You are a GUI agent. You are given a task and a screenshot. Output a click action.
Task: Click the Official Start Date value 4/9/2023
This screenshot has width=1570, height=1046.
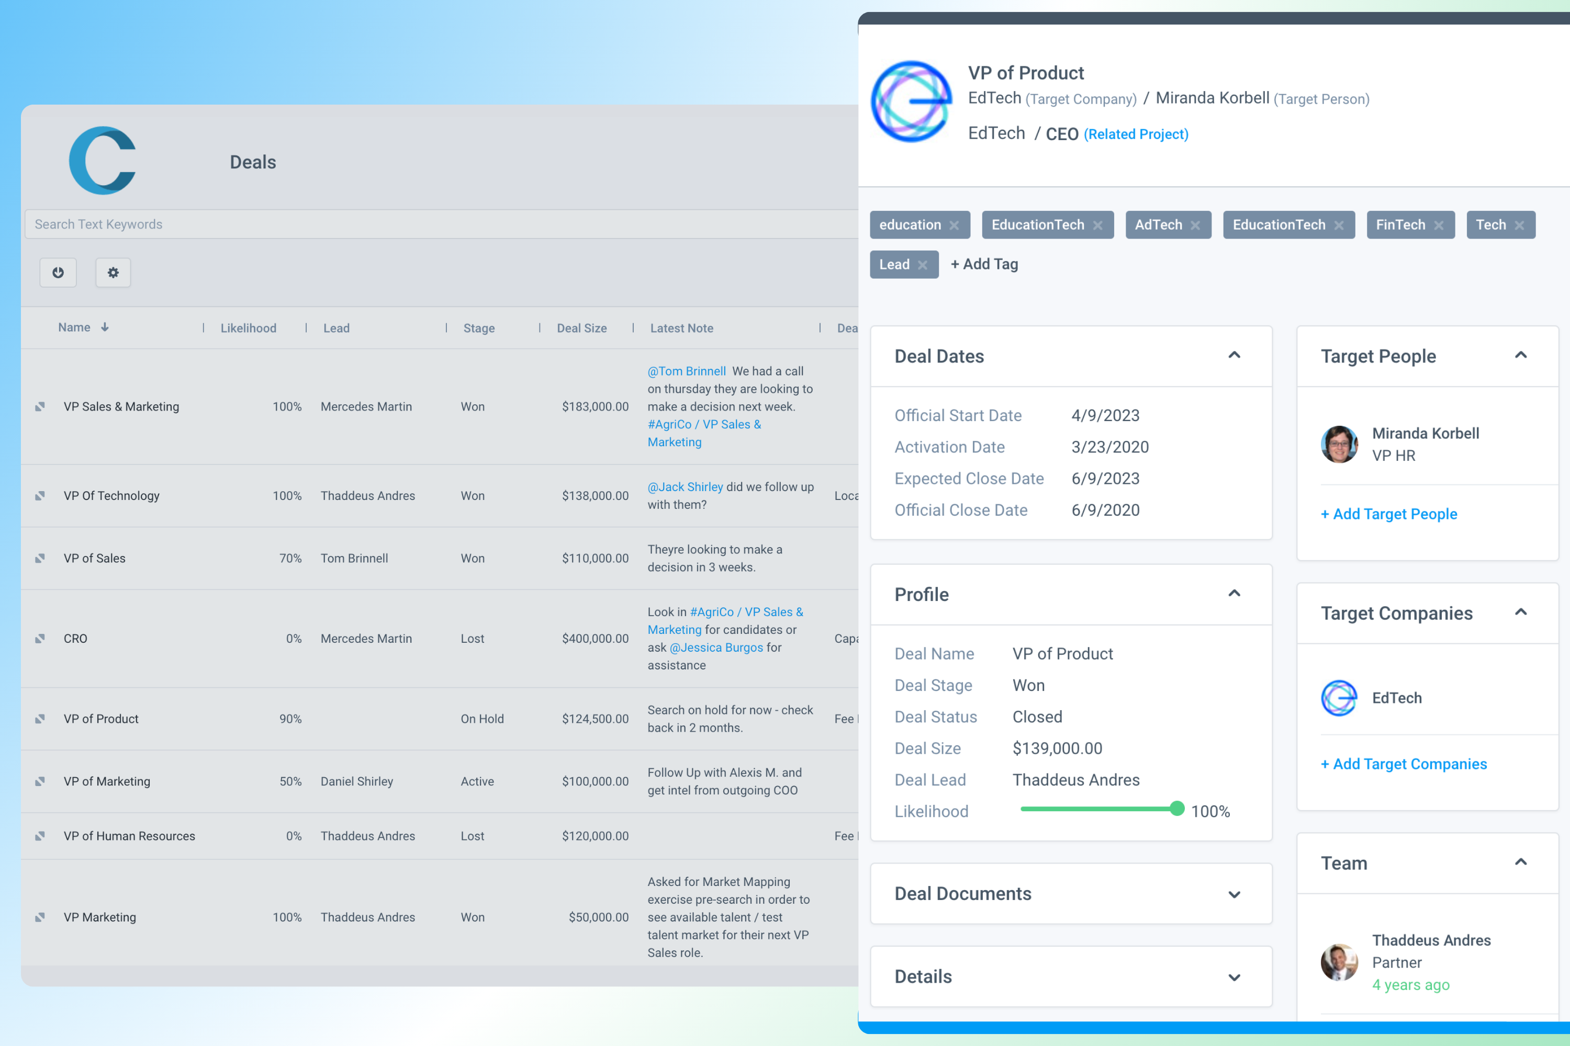click(x=1105, y=415)
